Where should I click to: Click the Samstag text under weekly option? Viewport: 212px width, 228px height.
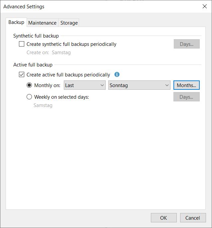(43, 105)
